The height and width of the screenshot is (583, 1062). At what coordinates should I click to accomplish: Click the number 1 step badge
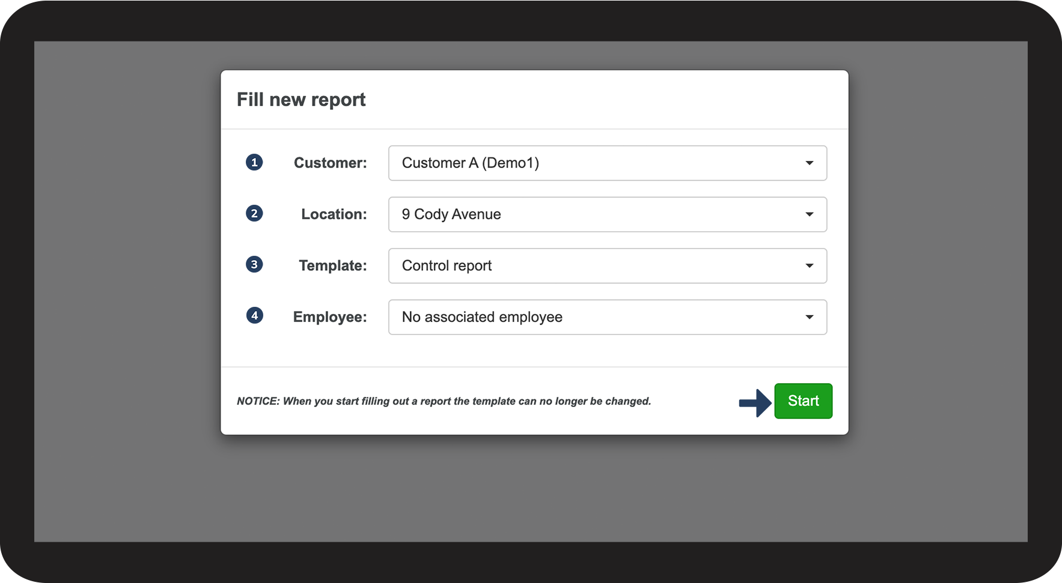click(254, 162)
